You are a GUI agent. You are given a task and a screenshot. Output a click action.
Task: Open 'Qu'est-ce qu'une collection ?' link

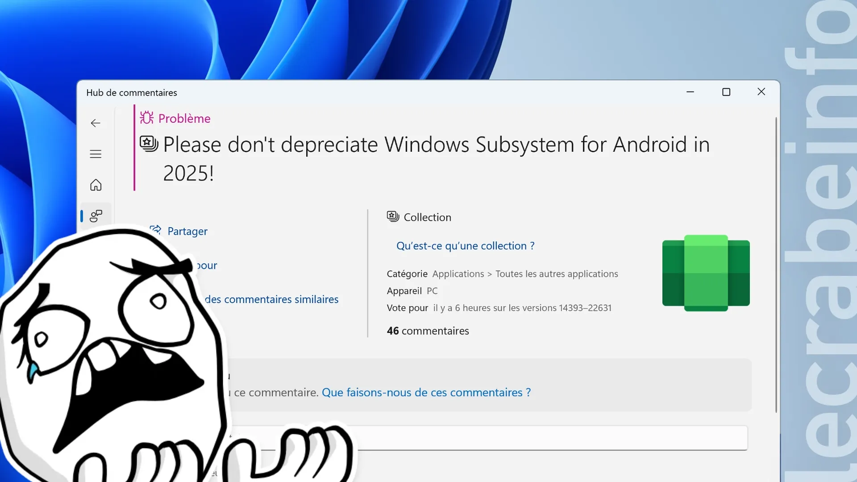tap(466, 246)
